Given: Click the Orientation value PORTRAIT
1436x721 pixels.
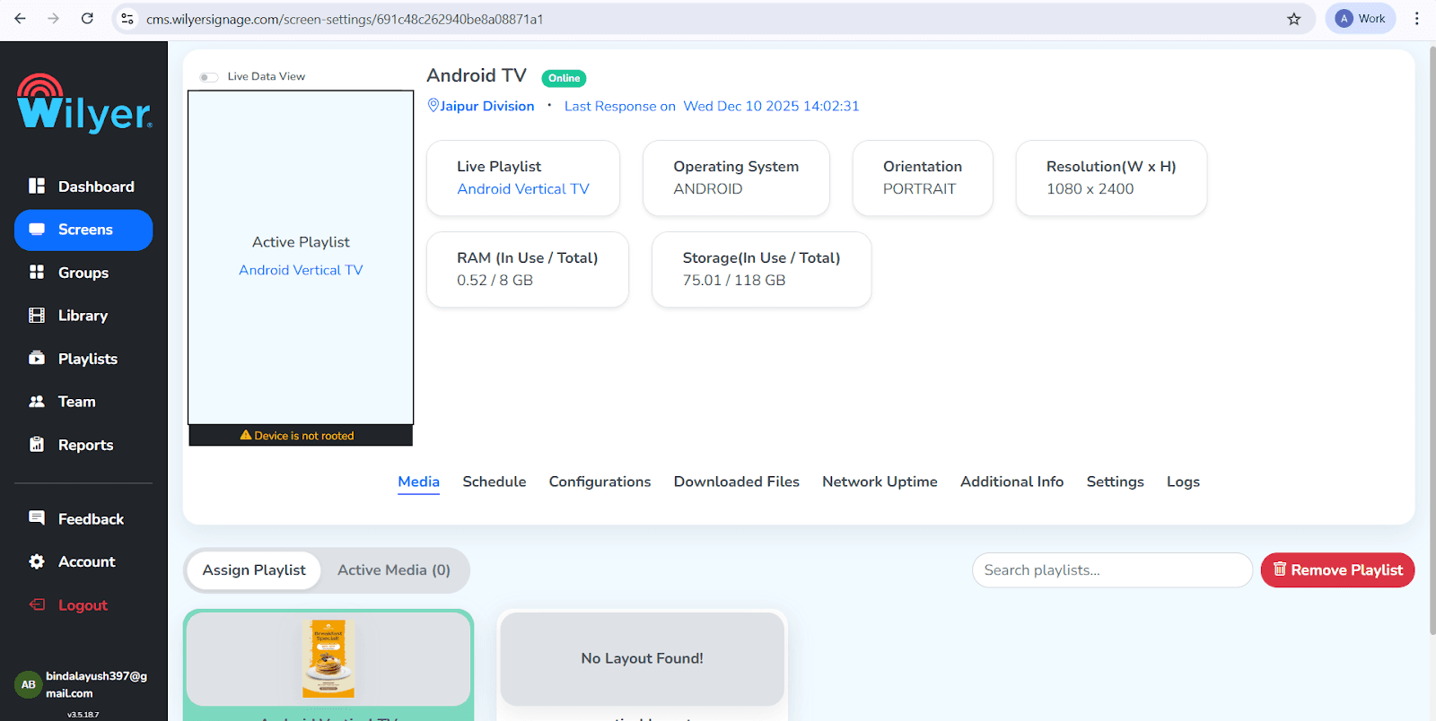Looking at the screenshot, I should (x=919, y=188).
